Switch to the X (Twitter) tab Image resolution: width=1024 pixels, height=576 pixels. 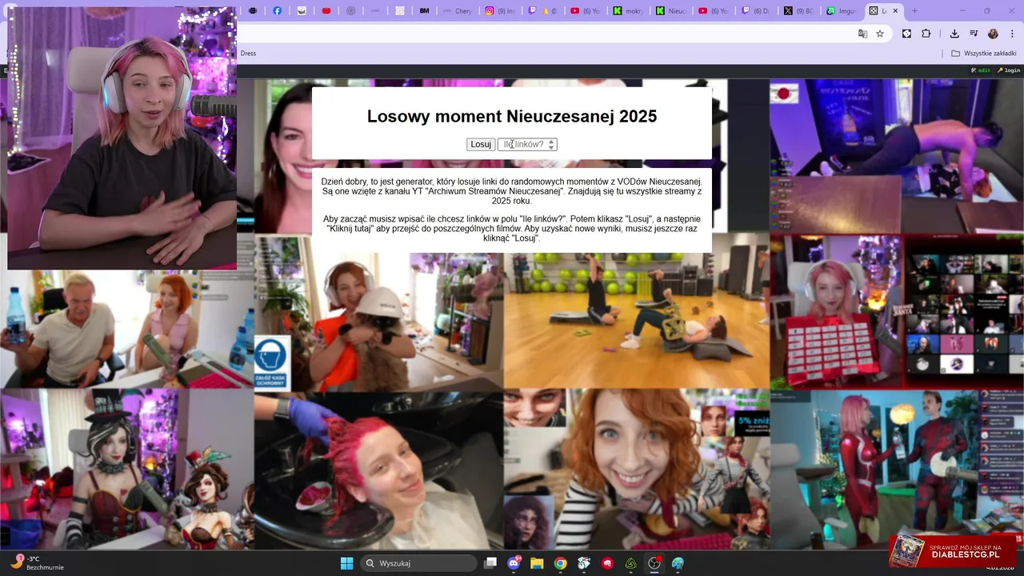[x=800, y=11]
